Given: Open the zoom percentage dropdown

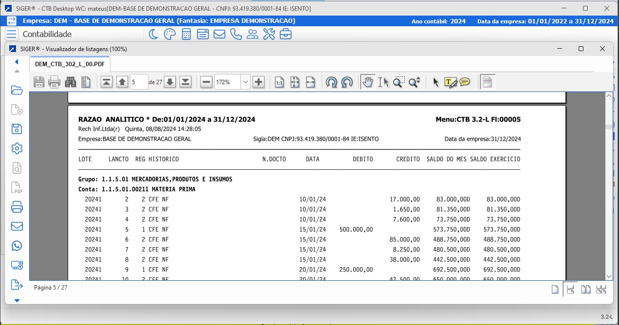Looking at the screenshot, I should pyautogui.click(x=245, y=82).
